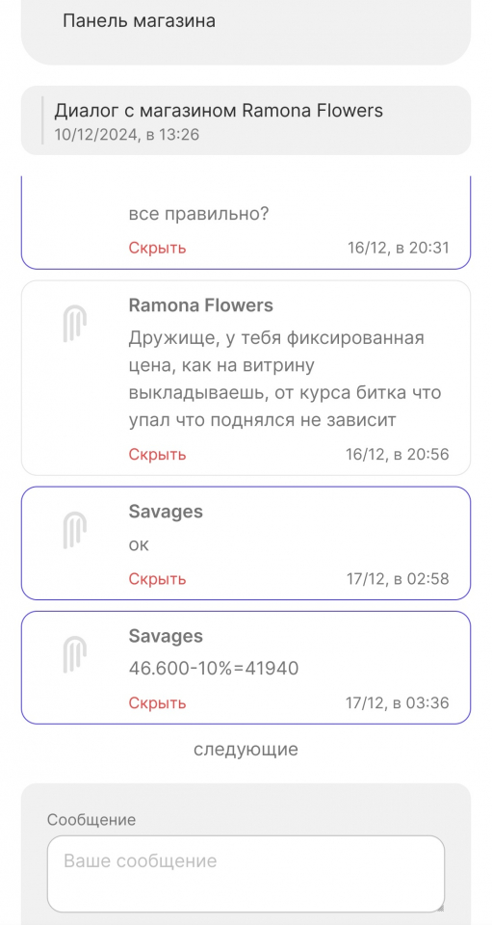Click the Ramona Flowers sender name
Screen dimensions: 492x925
[201, 305]
